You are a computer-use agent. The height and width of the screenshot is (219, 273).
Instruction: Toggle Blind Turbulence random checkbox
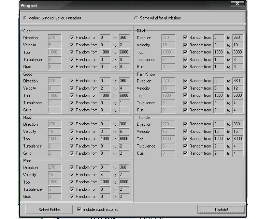[x=185, y=60]
